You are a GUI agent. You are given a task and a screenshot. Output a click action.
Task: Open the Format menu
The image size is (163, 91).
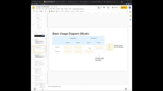click(x=50, y=9)
